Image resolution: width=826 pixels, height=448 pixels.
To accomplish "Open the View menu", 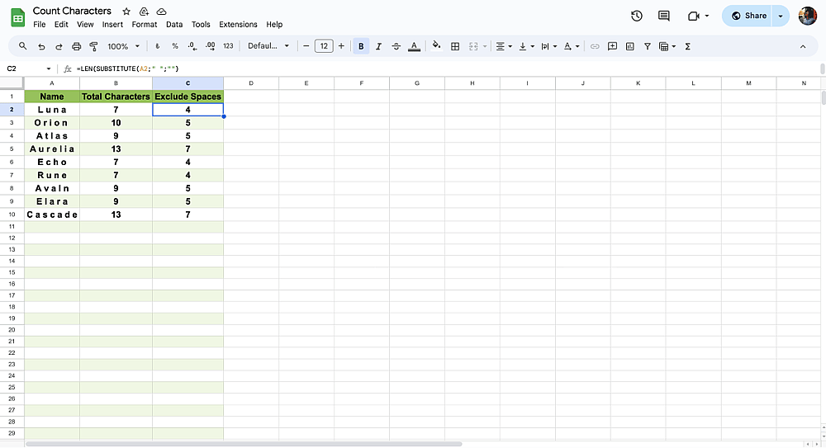I will tap(85, 24).
